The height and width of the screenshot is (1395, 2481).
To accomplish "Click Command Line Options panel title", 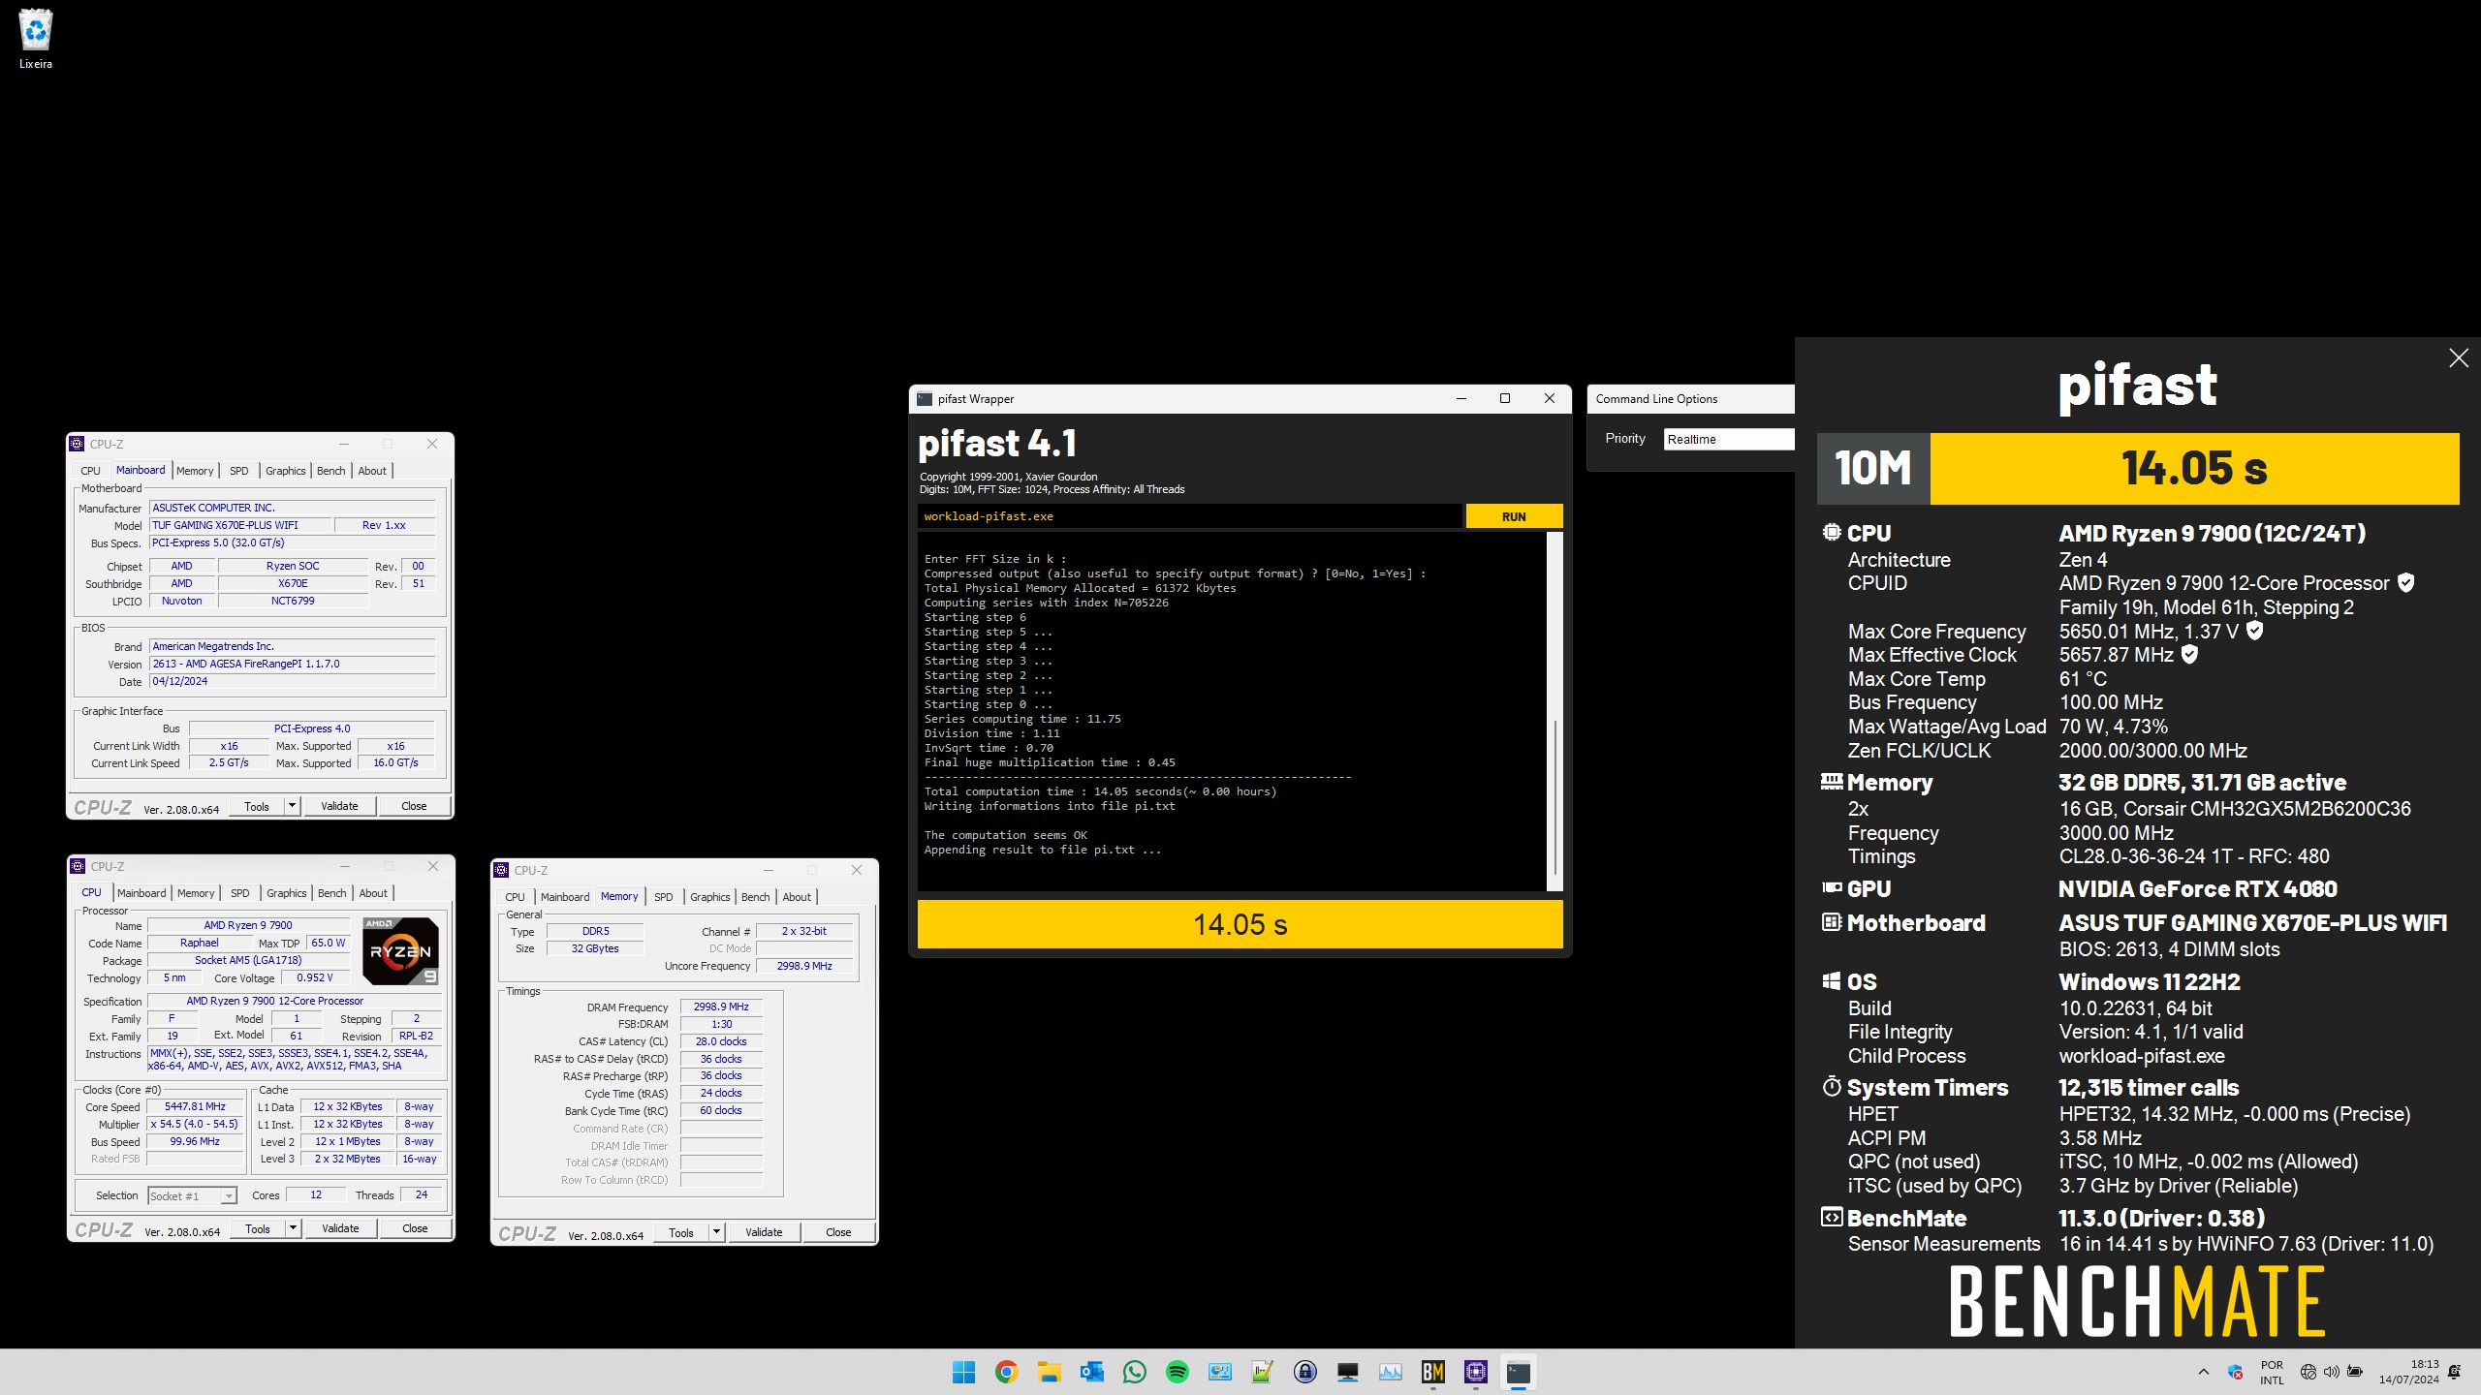I will pos(1656,399).
